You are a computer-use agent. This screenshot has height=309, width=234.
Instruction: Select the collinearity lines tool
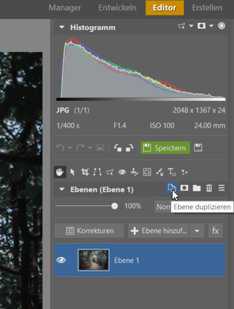pyautogui.click(x=97, y=172)
